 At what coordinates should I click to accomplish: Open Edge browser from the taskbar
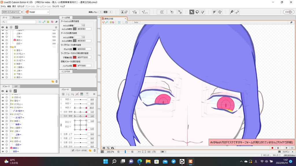point(139,161)
